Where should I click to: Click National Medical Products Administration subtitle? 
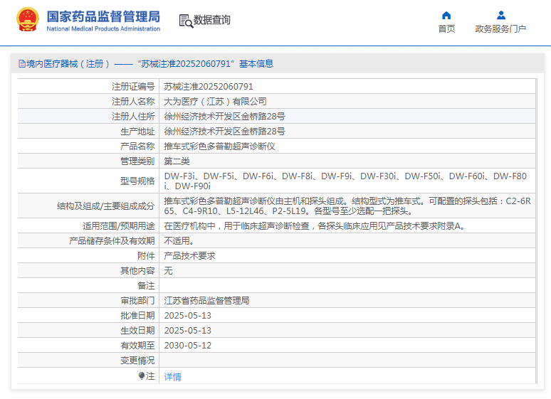[x=103, y=29]
